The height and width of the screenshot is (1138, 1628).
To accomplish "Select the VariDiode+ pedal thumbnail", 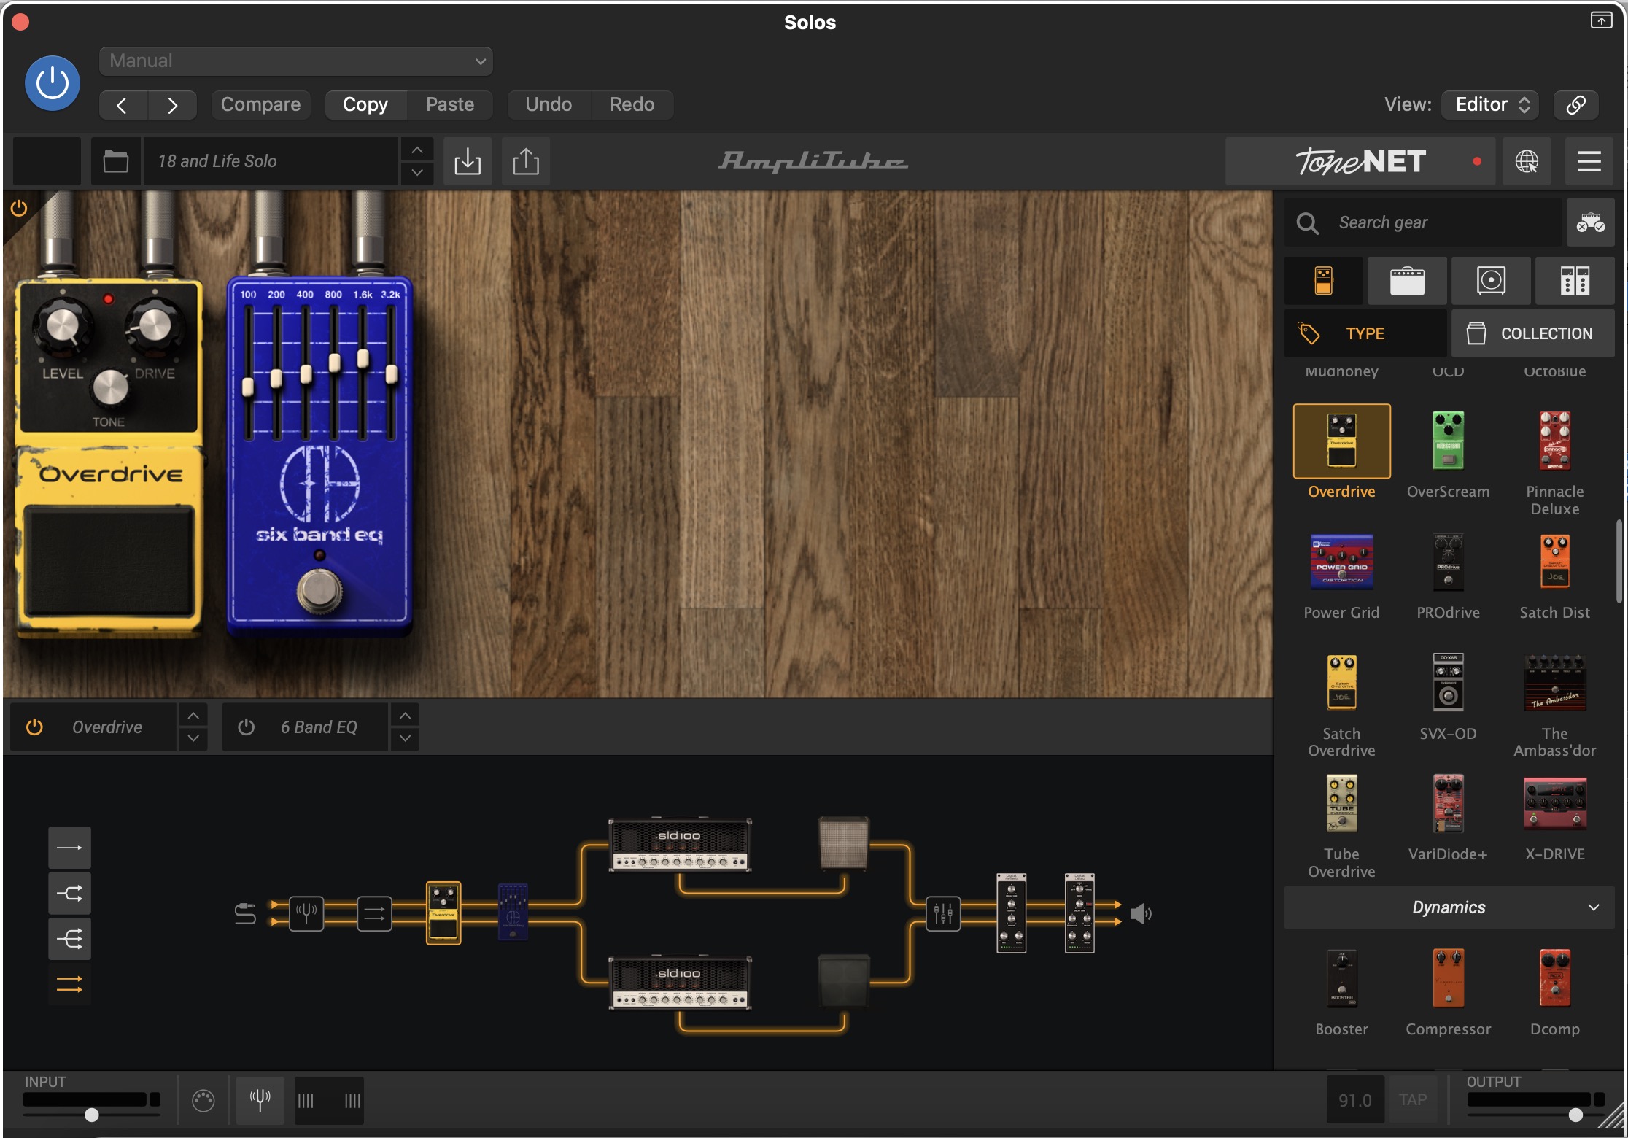I will pyautogui.click(x=1448, y=804).
